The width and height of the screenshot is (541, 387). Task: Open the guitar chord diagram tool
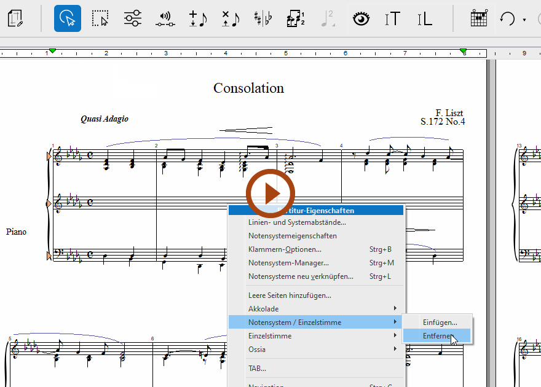pos(479,18)
